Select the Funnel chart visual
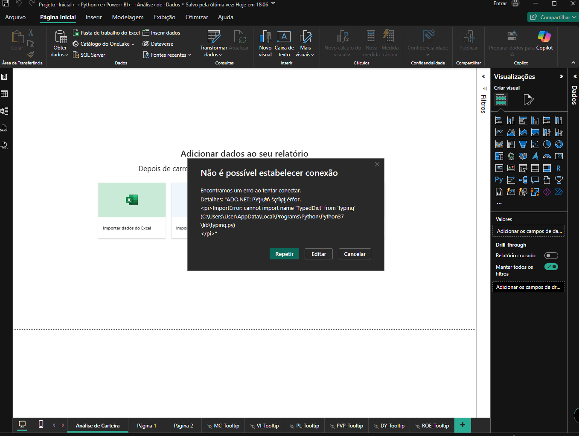 click(523, 144)
